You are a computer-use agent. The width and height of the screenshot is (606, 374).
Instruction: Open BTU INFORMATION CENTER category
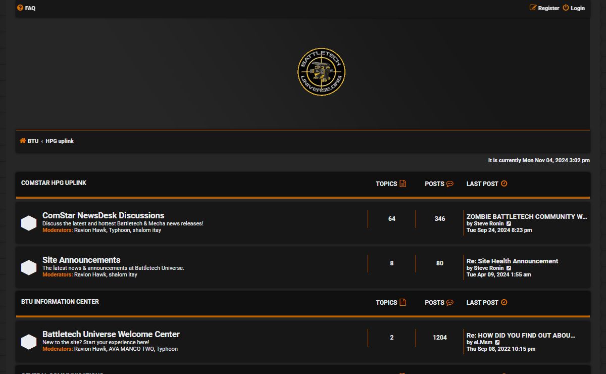tap(60, 302)
